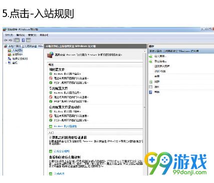Open the 文件(F) menu
Image resolution: width=214 pixels, height=183 pixels.
coord(9,35)
